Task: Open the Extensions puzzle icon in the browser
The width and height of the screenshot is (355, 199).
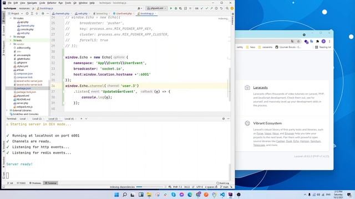Action: point(317,41)
